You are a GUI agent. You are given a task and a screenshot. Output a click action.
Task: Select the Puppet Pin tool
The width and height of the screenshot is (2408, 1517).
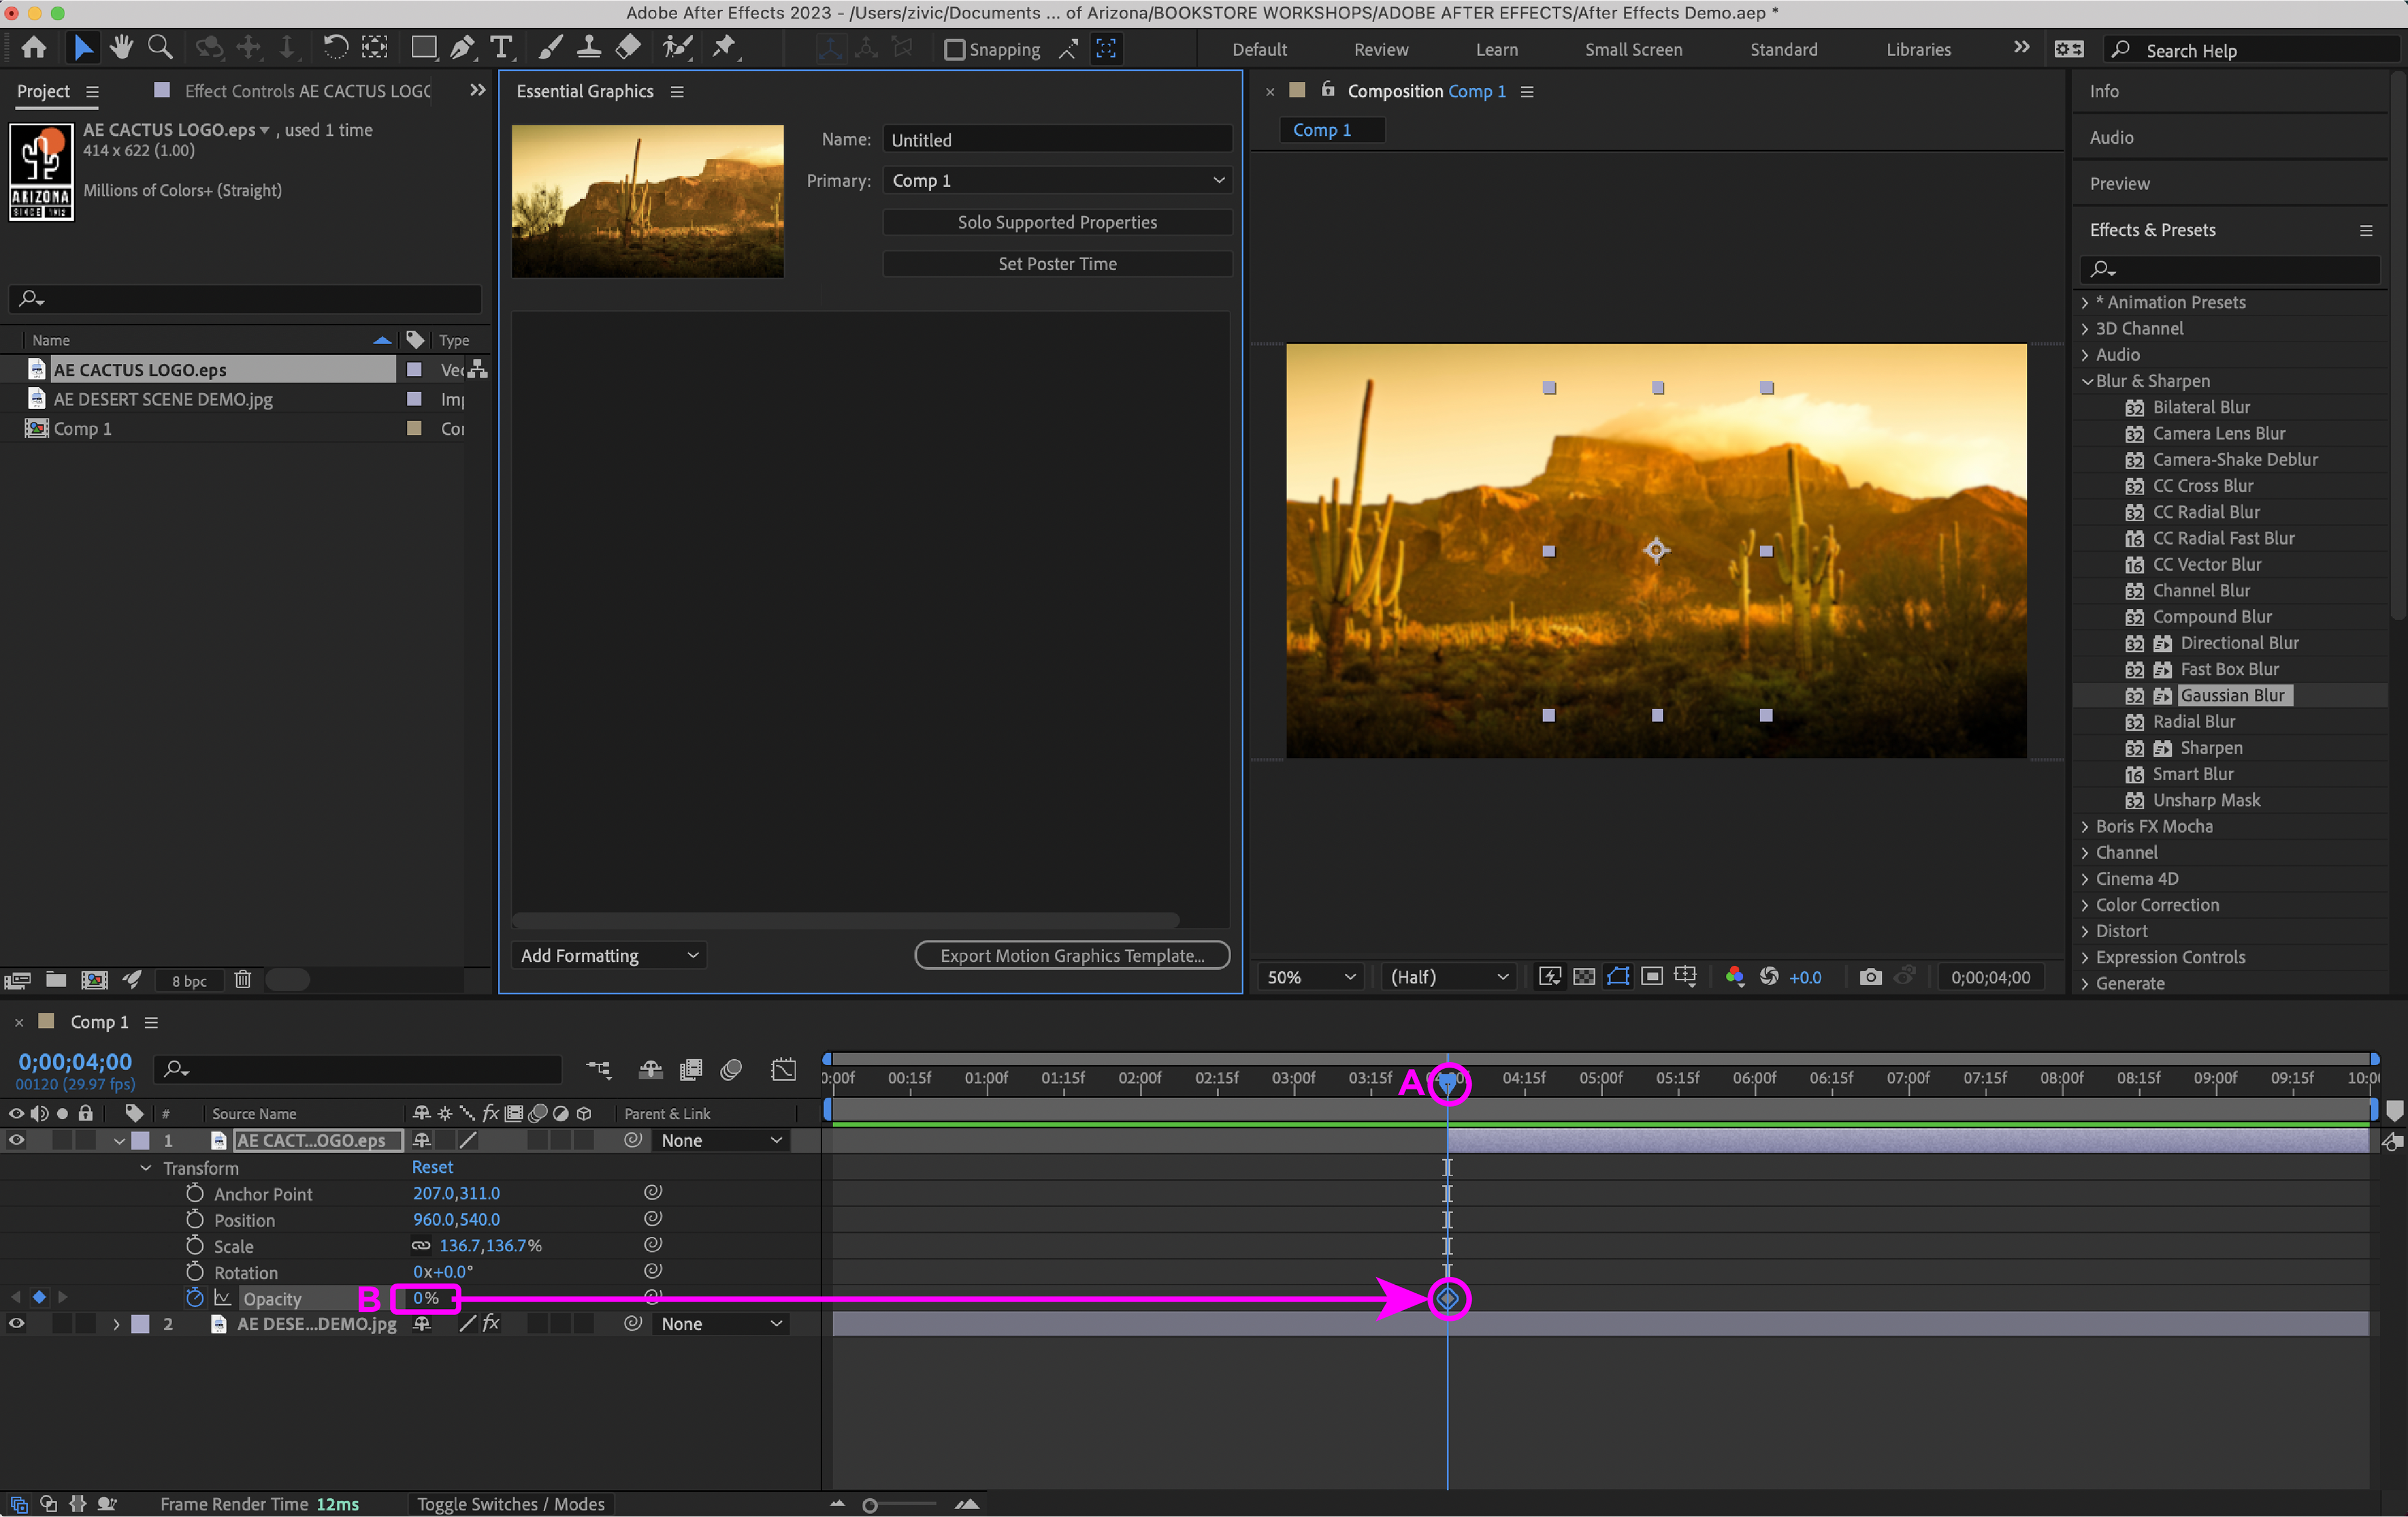[724, 47]
